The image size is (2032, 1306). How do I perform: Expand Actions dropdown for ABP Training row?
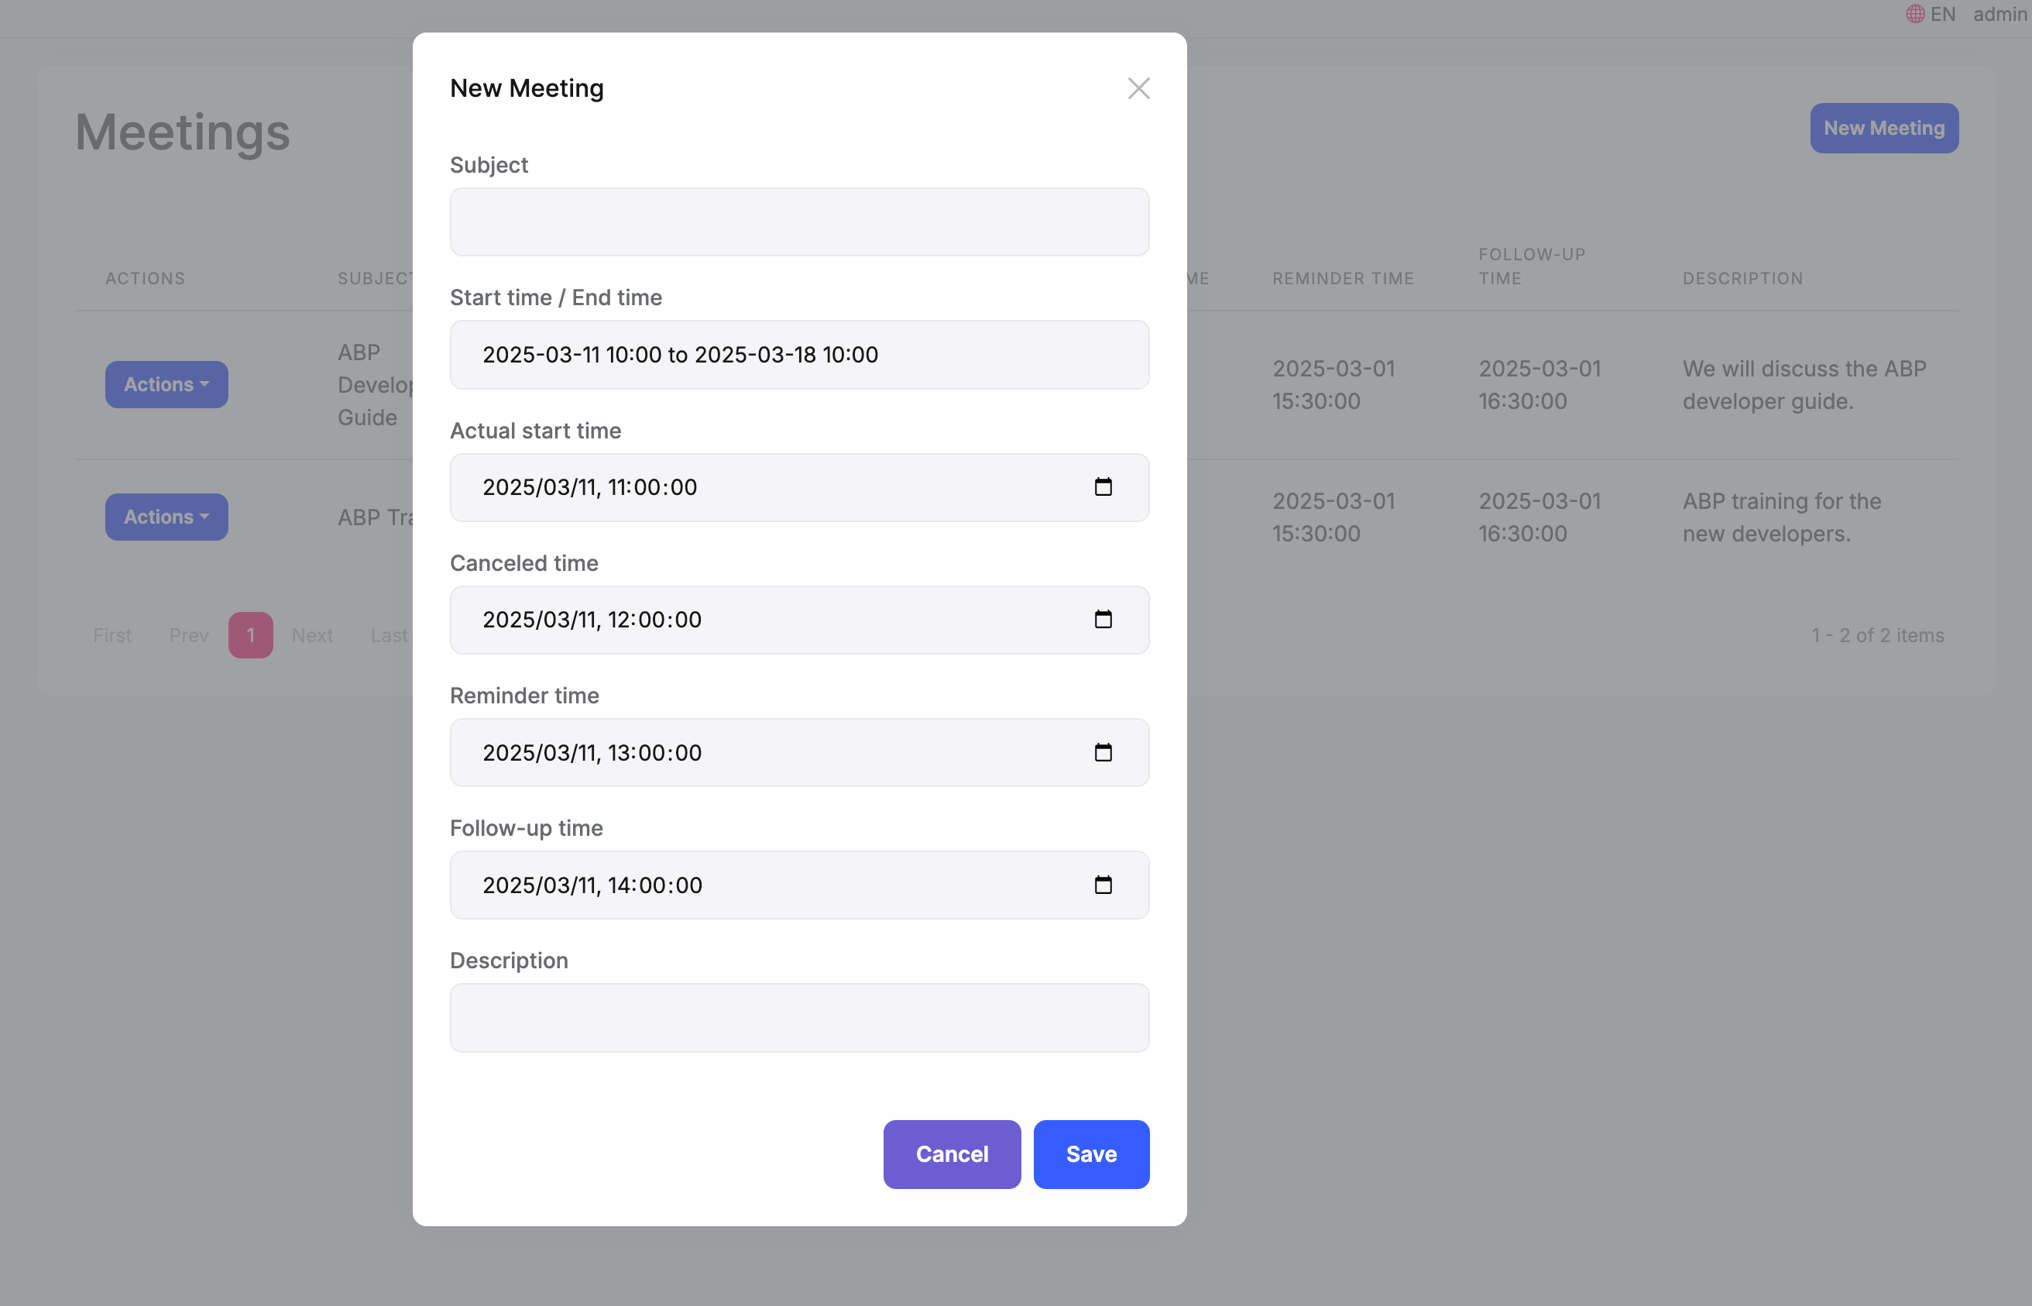166,517
